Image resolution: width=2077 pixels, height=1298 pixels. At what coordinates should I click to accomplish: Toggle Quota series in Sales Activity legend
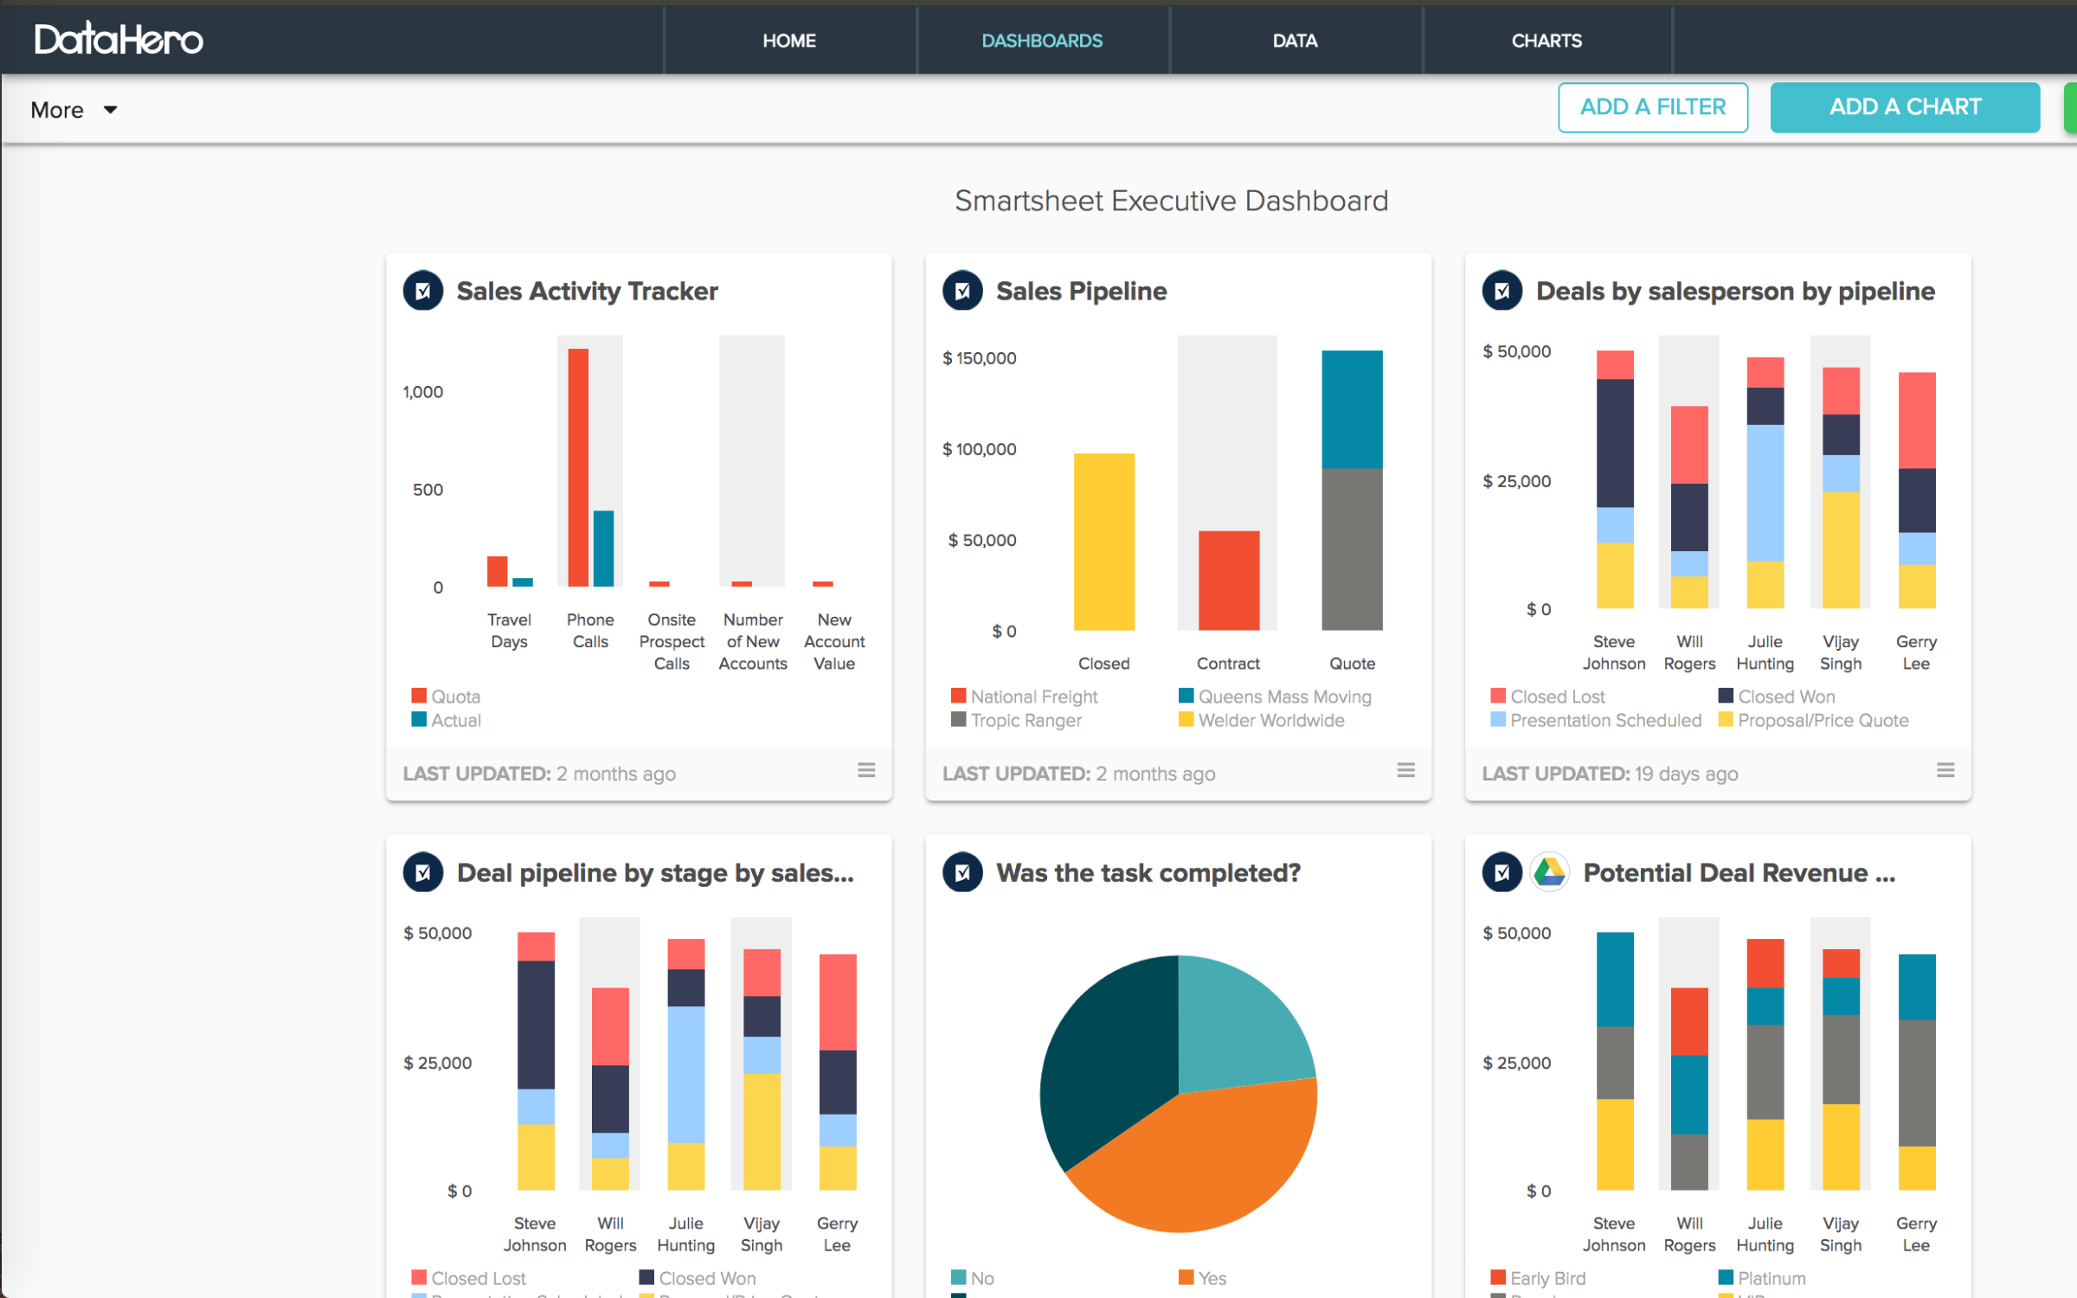(447, 697)
